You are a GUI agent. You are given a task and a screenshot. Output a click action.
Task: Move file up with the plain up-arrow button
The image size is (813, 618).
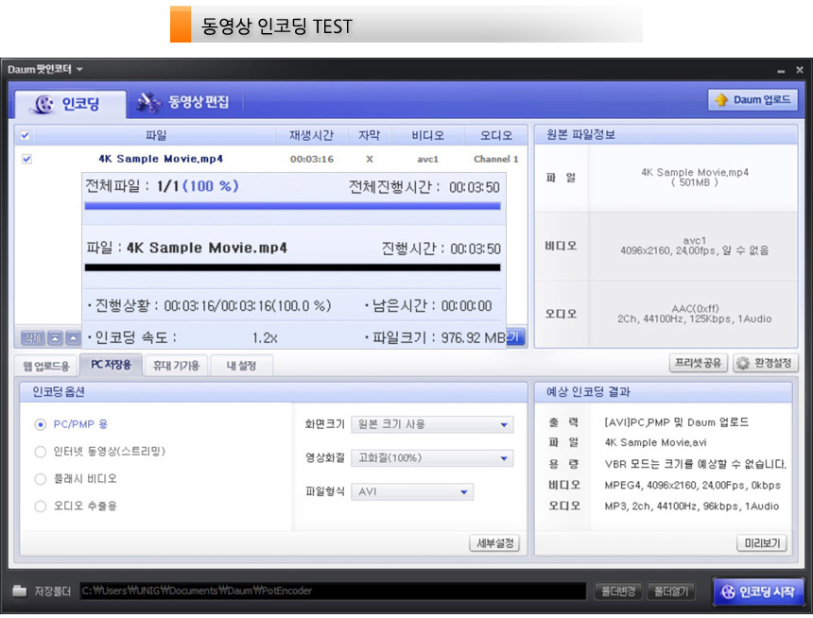point(73,337)
